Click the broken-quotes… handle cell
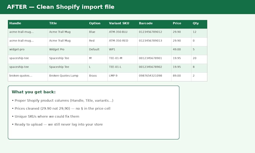 [x=28, y=77]
